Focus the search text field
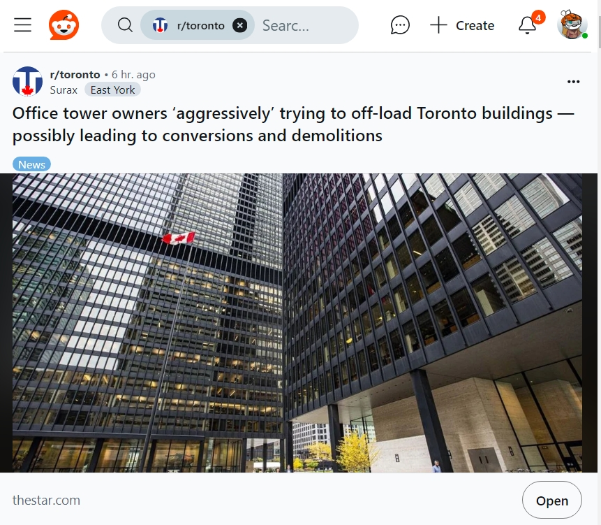 (x=306, y=25)
